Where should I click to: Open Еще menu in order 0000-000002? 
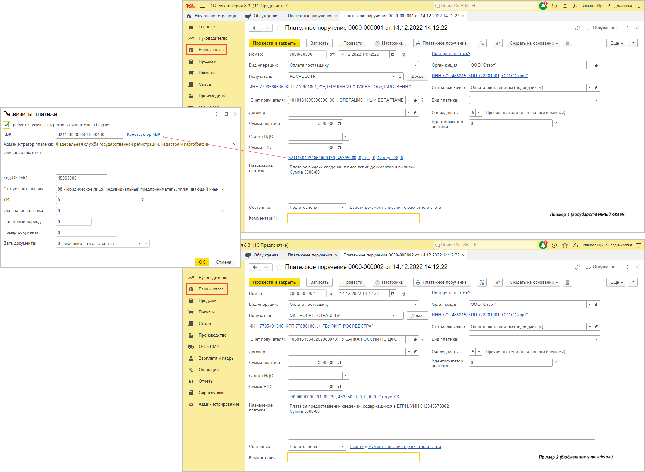click(x=615, y=282)
